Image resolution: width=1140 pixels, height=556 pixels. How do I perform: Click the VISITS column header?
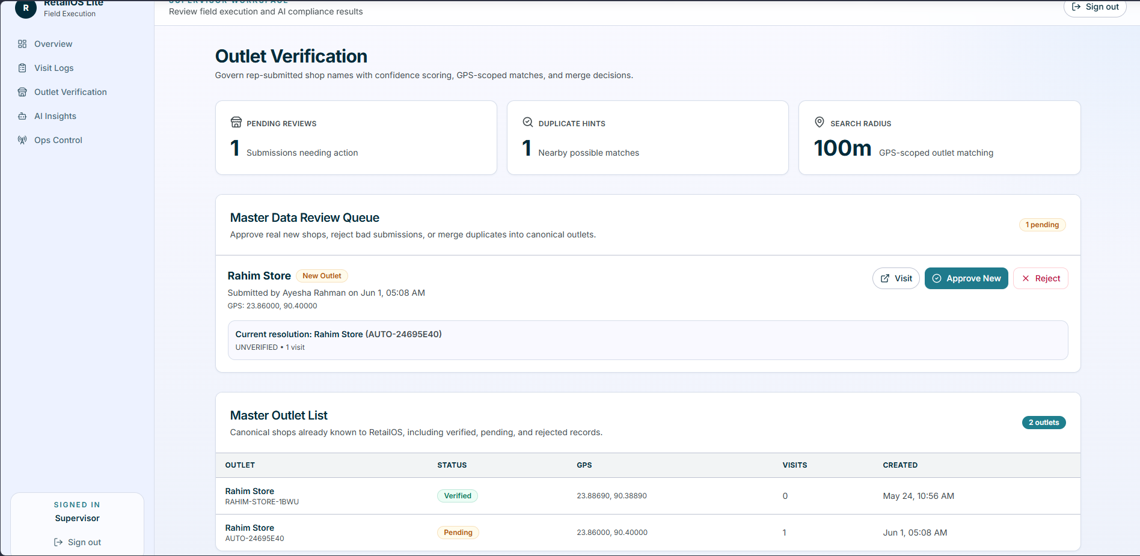click(795, 465)
